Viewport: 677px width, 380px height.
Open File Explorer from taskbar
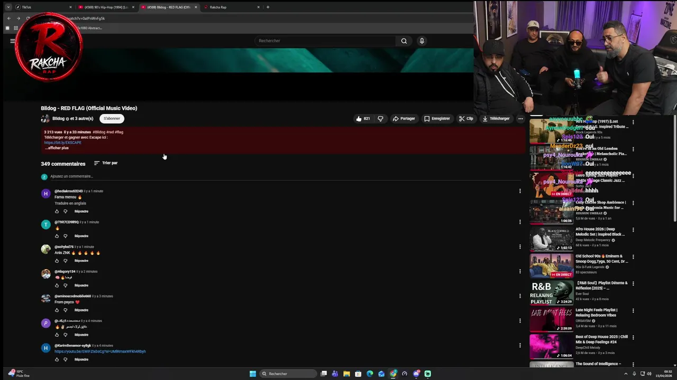pyautogui.click(x=346, y=374)
